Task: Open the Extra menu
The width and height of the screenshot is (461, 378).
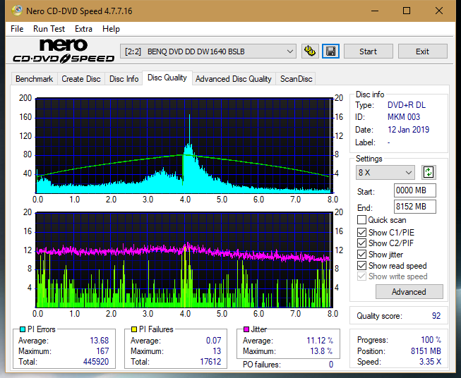Action: click(83, 29)
